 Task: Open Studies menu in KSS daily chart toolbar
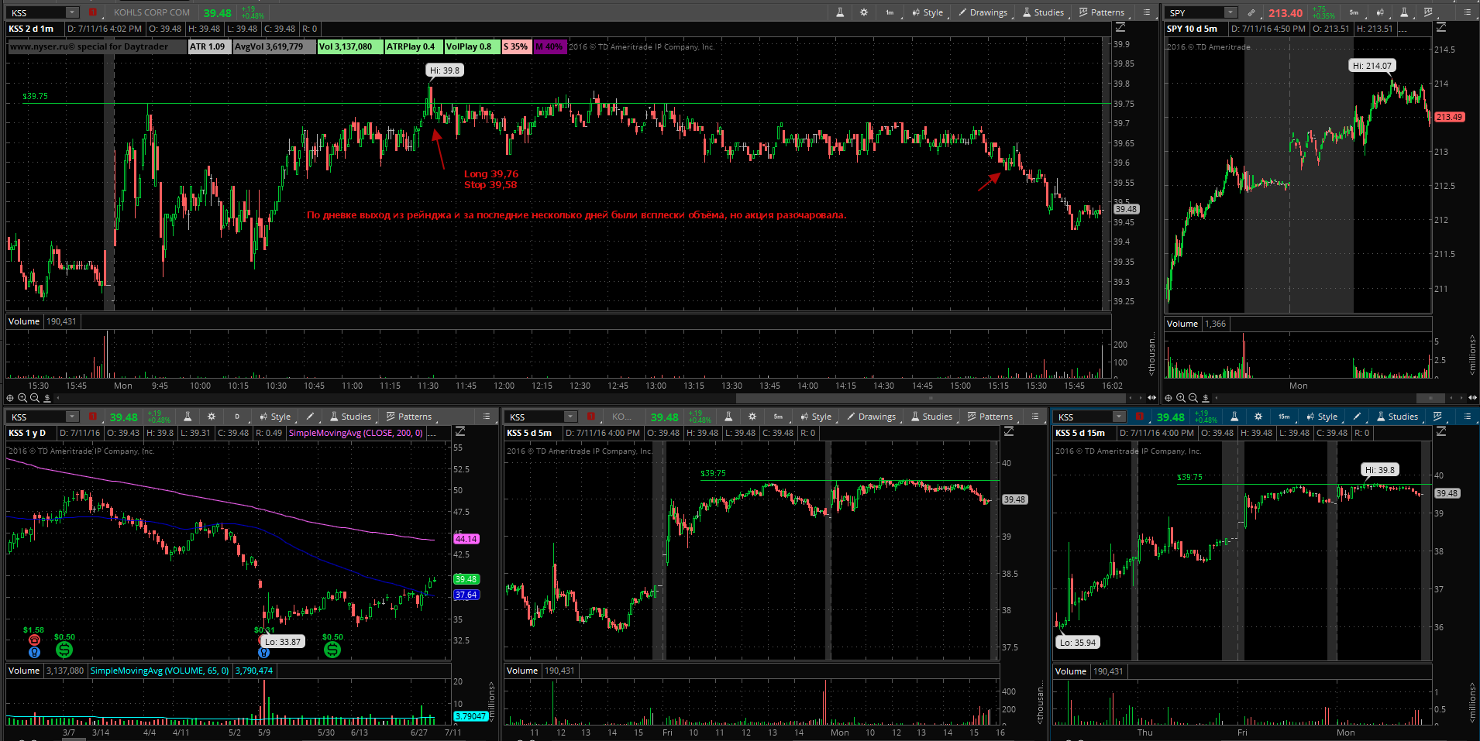350,417
